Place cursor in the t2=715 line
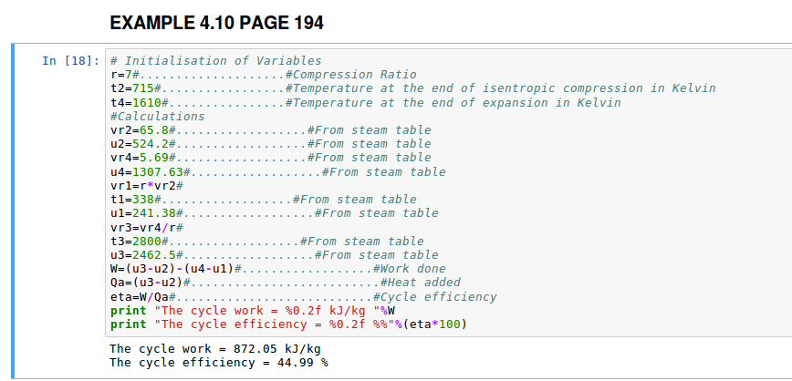The height and width of the screenshot is (381, 792). pos(411,88)
